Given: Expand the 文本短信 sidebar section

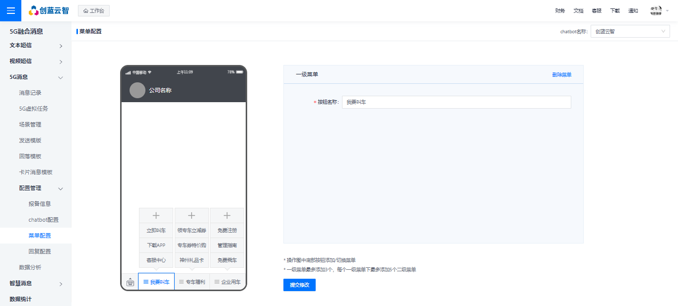Looking at the screenshot, I should (x=36, y=46).
